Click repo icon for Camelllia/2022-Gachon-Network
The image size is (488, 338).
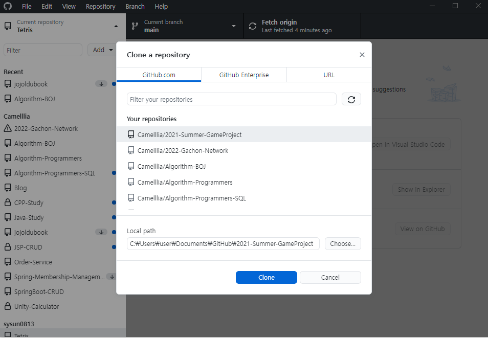point(131,150)
